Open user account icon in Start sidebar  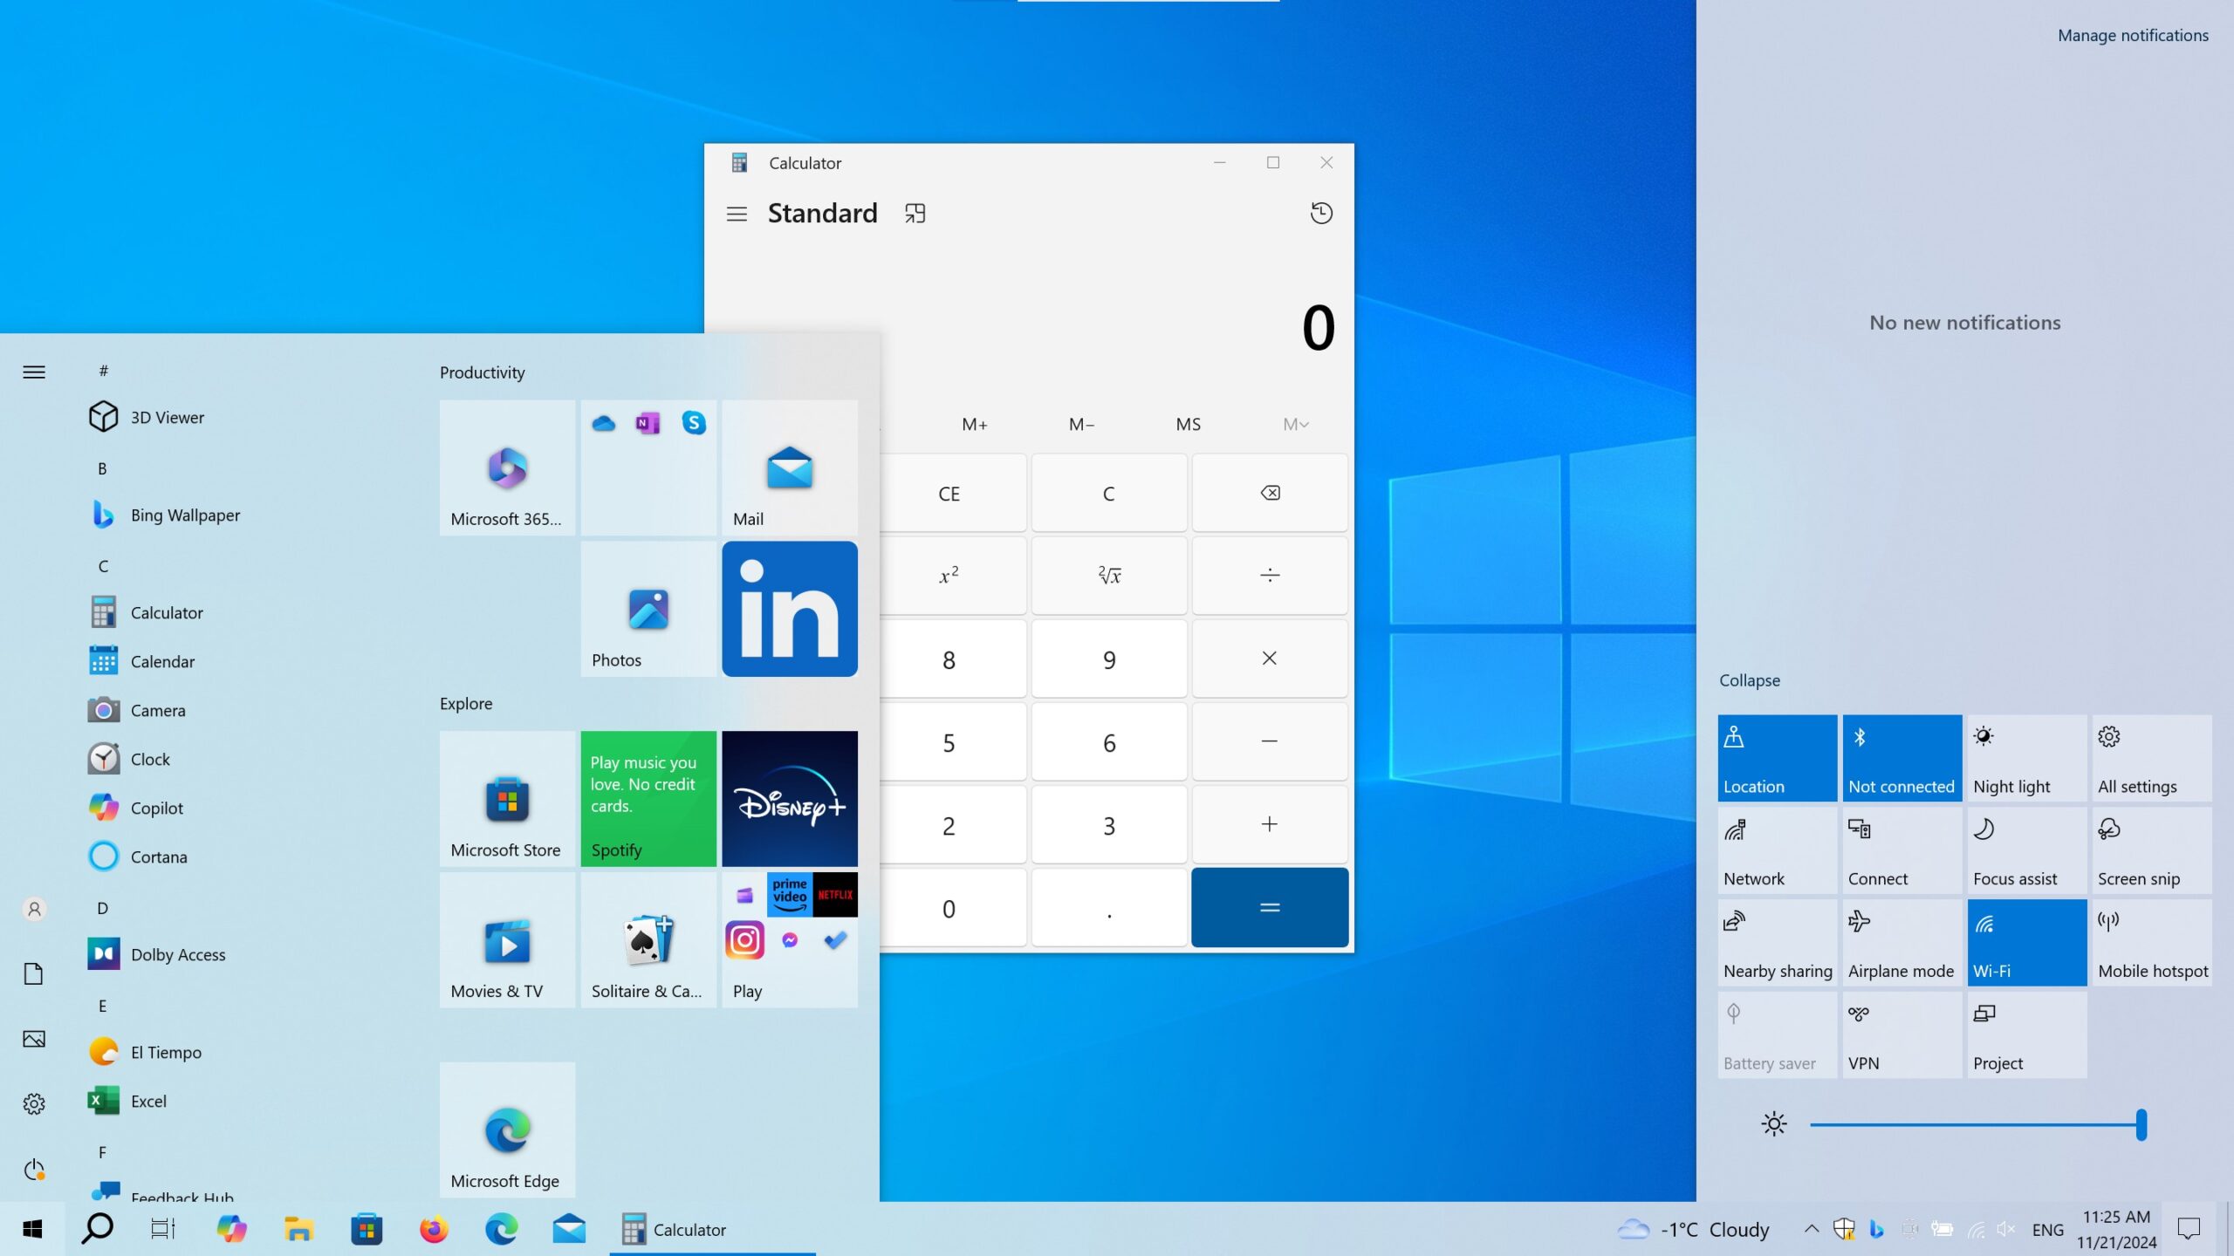pyautogui.click(x=34, y=909)
